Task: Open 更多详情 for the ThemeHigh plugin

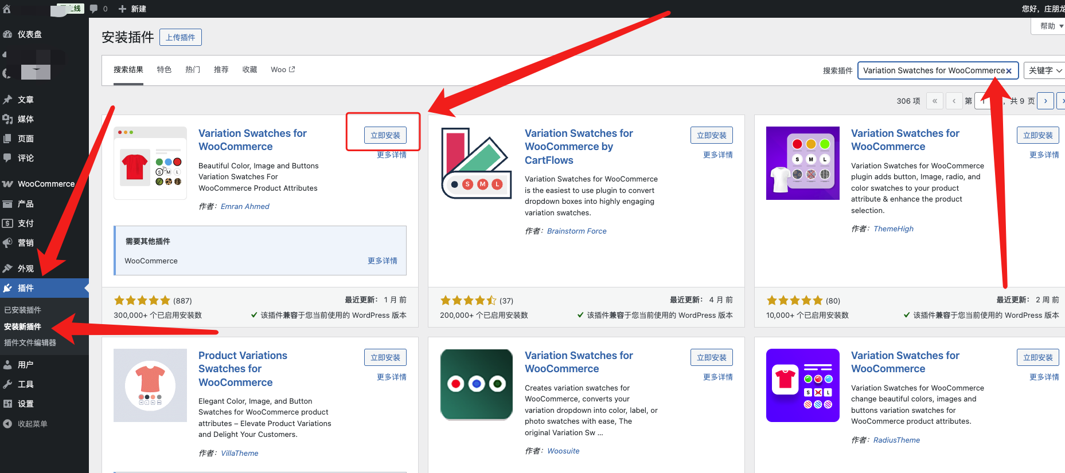Action: [x=1044, y=155]
